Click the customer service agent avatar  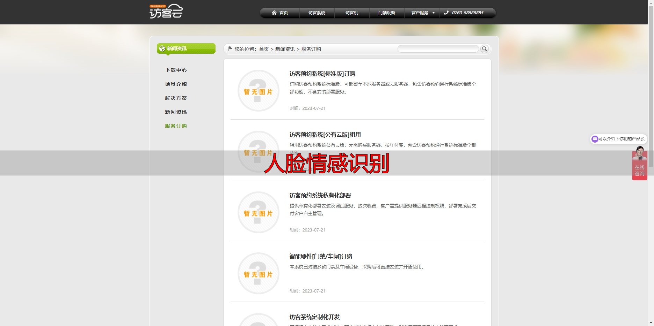(640, 153)
